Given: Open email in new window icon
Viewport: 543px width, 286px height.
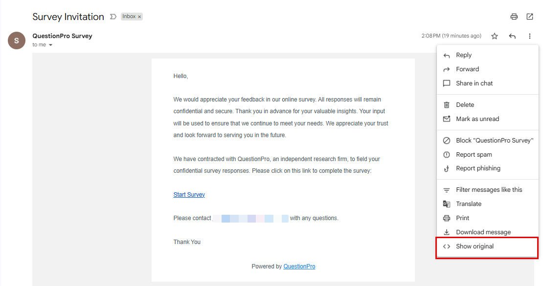Looking at the screenshot, I should click(530, 17).
